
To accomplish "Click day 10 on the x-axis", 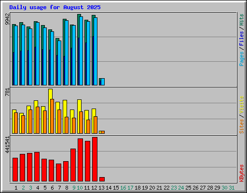I will point(80,188).
